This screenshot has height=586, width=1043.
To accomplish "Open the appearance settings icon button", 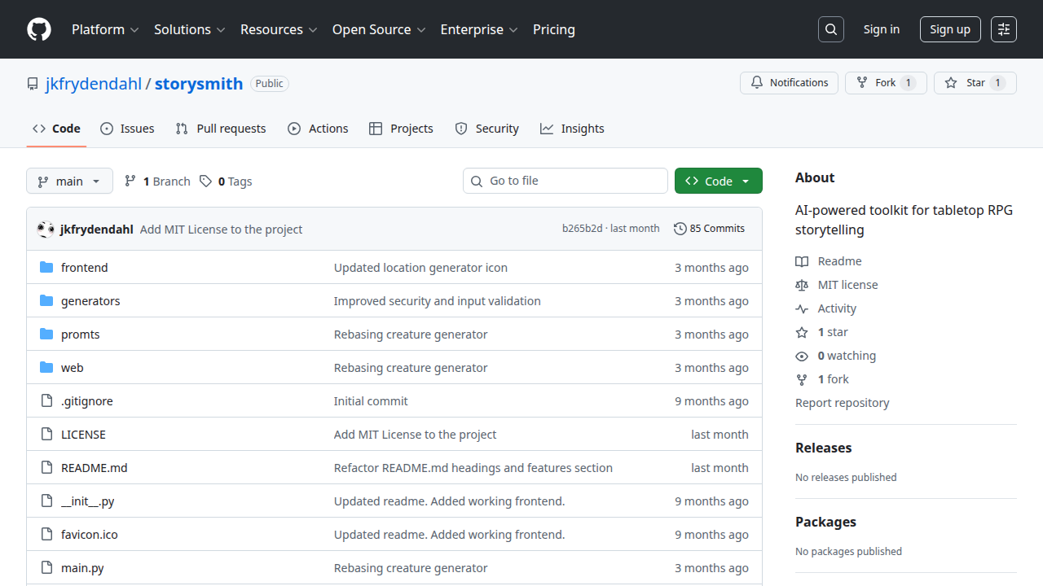I will pos(1004,29).
